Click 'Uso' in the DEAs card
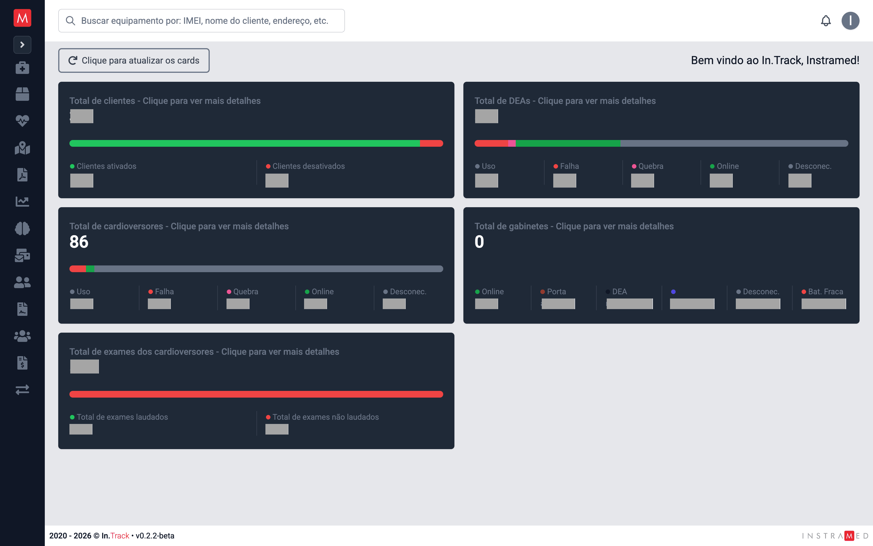This screenshot has width=873, height=546. click(488, 166)
